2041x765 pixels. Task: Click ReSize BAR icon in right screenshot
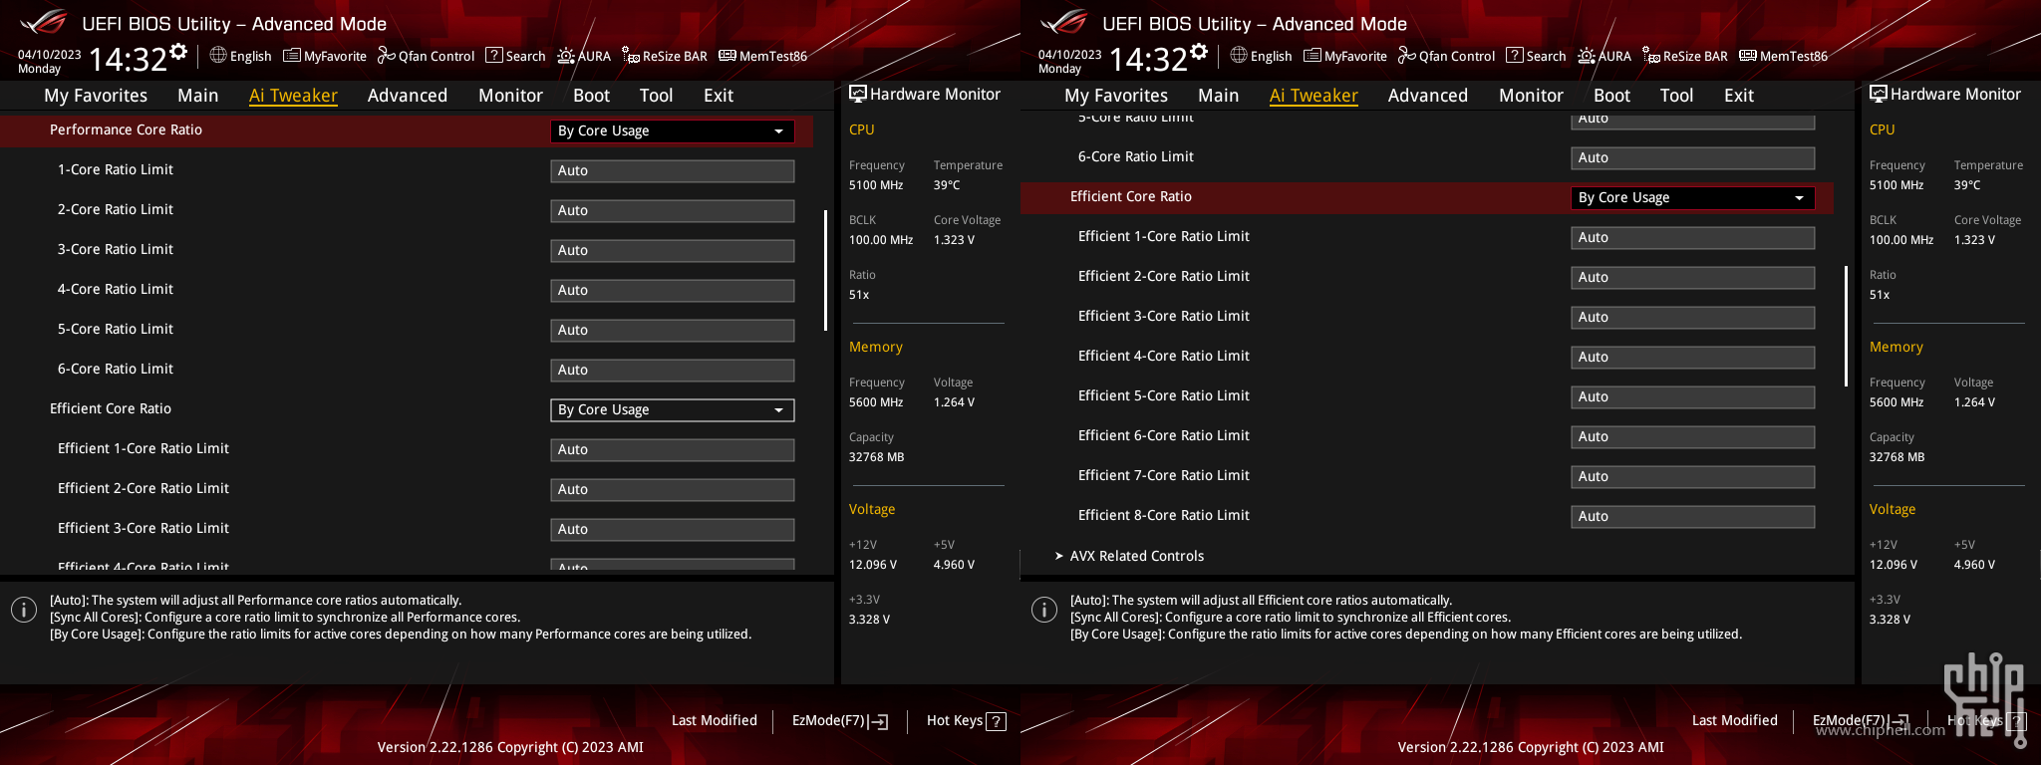(x=1651, y=56)
